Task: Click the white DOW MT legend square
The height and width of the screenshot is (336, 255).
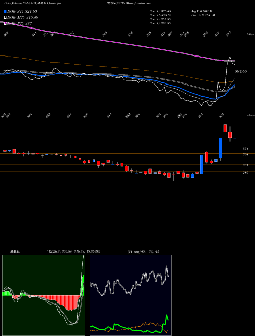Action: click(6, 17)
